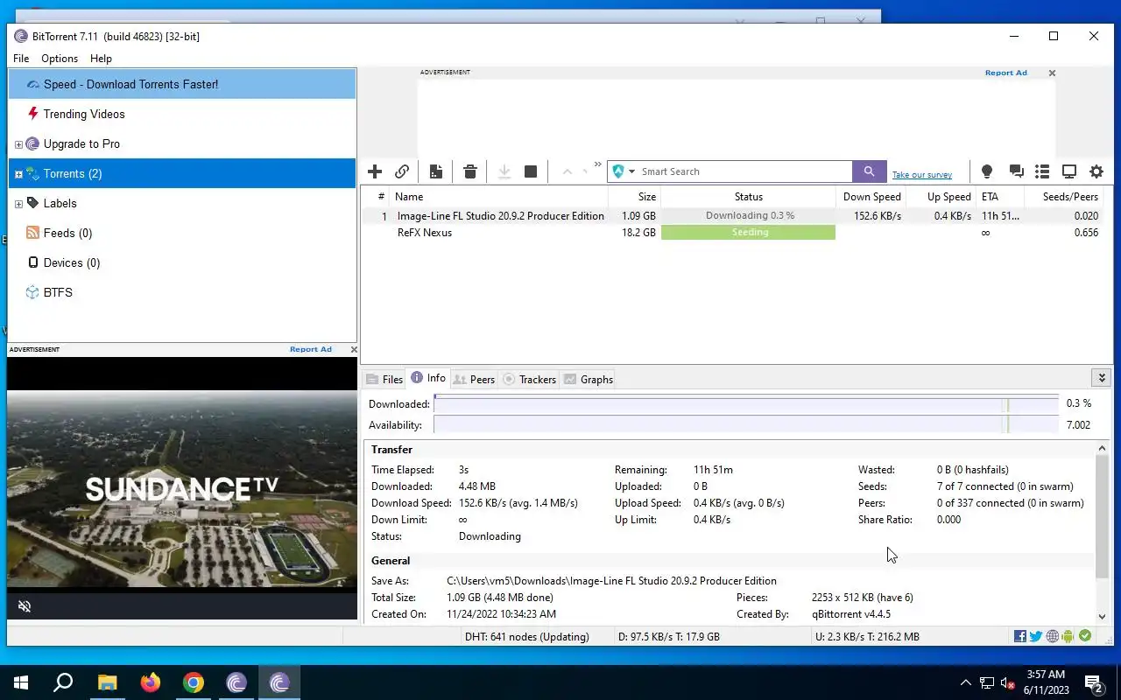Sort by Up Speed column header
1121x700 pixels.
tap(941, 197)
